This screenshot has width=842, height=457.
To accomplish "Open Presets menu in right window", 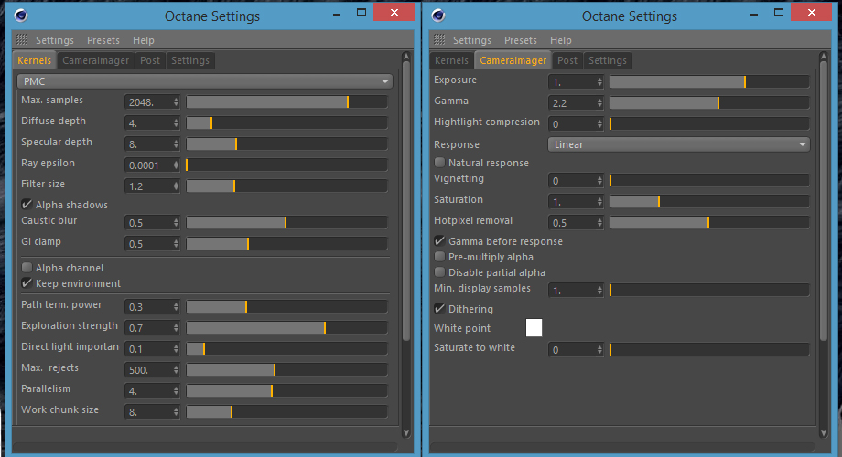I will 521,40.
